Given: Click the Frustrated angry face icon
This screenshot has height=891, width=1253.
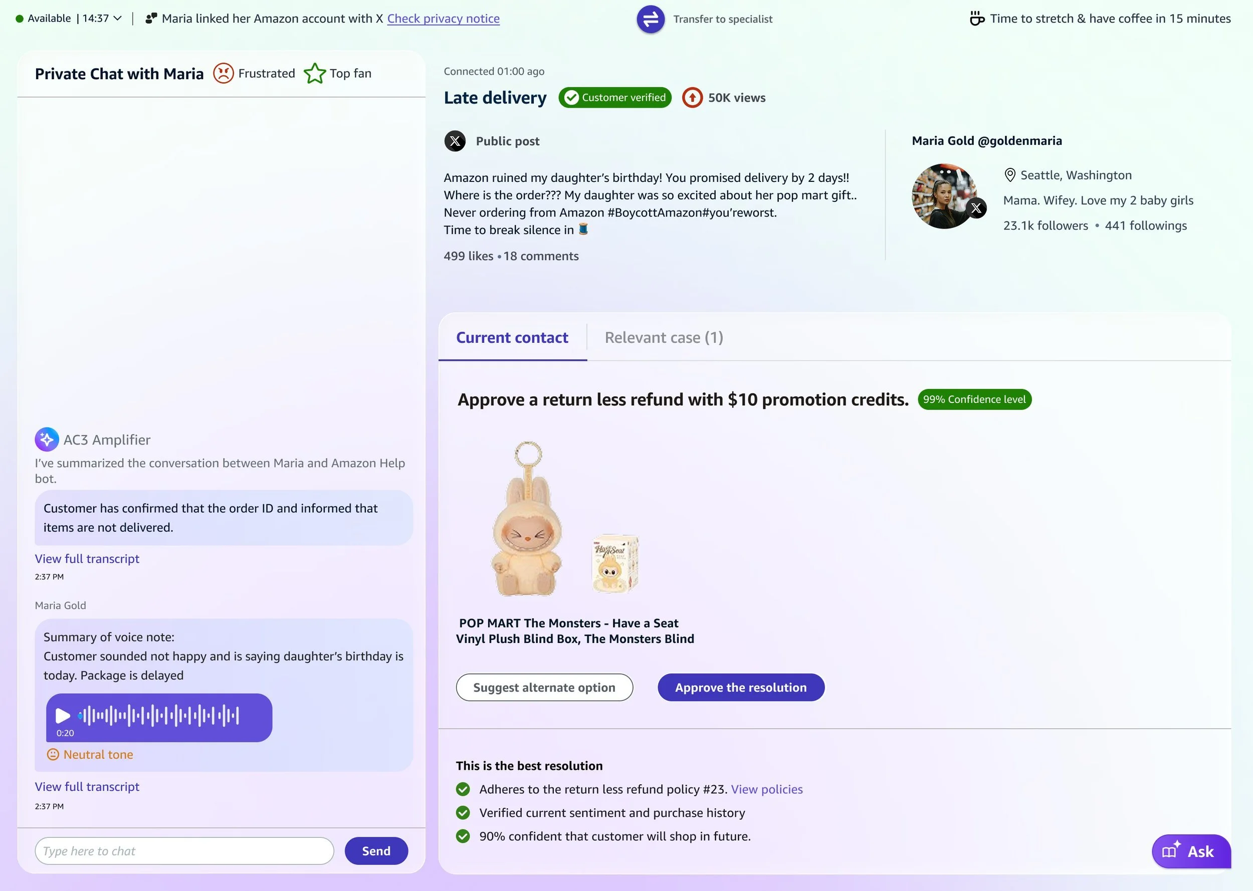Looking at the screenshot, I should tap(223, 74).
